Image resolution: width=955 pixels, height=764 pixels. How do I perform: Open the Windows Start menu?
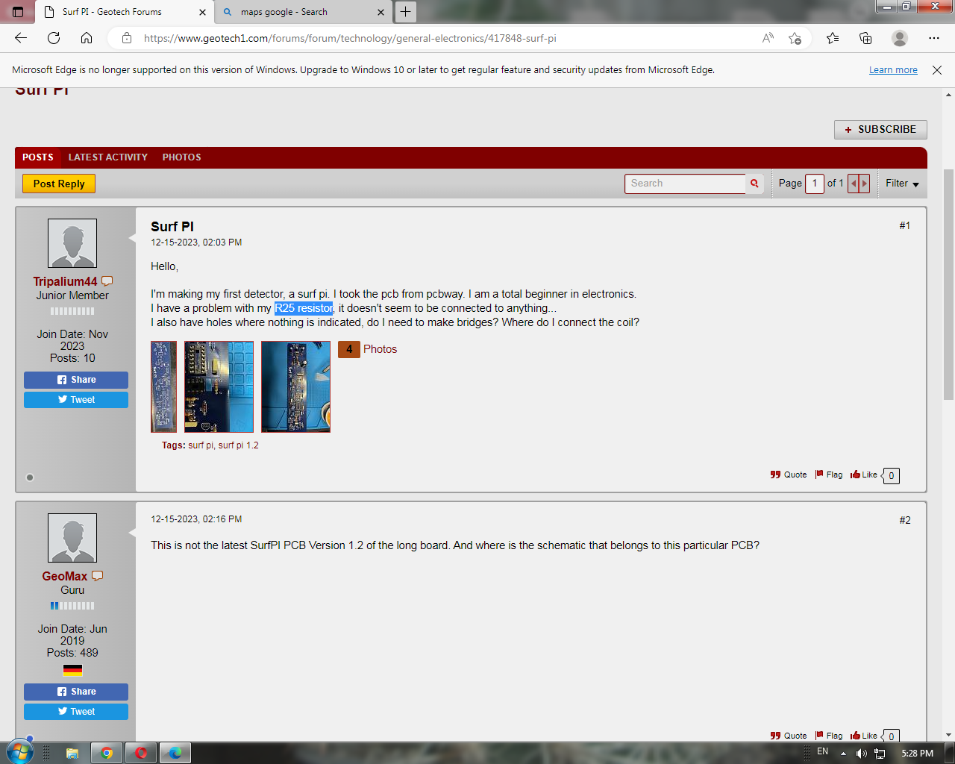click(20, 752)
